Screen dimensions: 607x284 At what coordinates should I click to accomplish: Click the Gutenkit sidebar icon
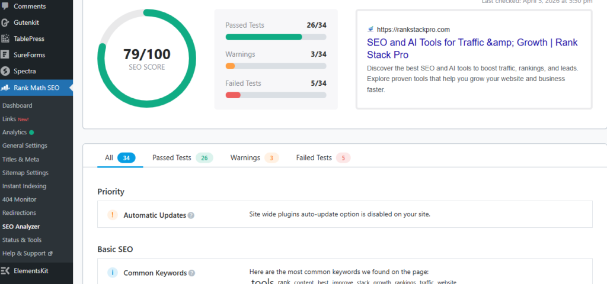(5, 22)
